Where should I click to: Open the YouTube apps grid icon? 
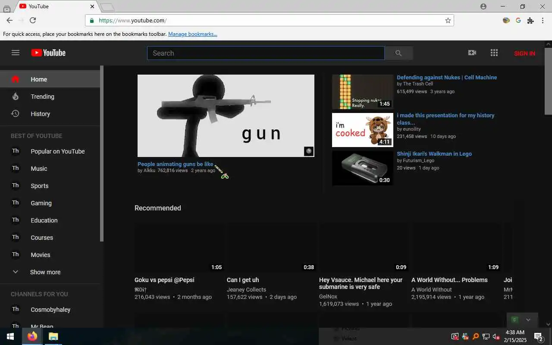click(494, 53)
